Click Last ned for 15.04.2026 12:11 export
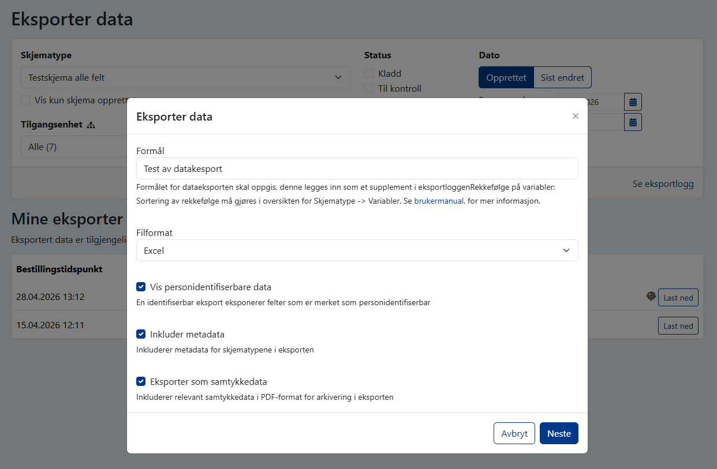The width and height of the screenshot is (717, 469). pos(678,326)
